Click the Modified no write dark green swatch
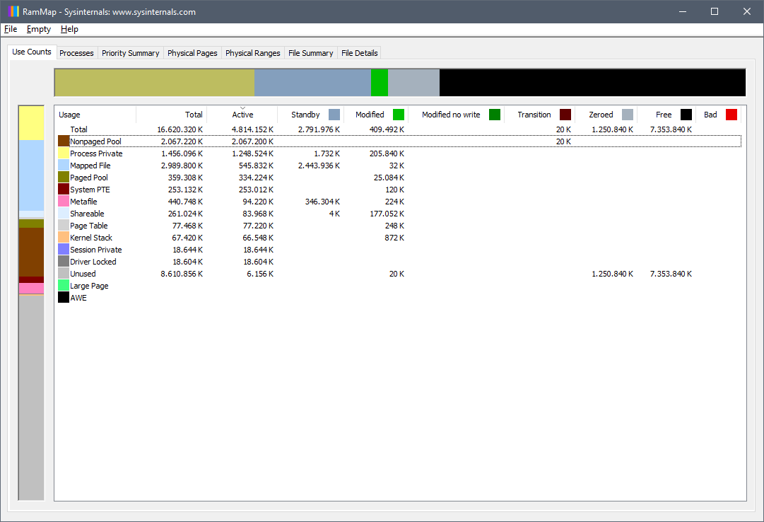This screenshot has width=764, height=522. (495, 115)
